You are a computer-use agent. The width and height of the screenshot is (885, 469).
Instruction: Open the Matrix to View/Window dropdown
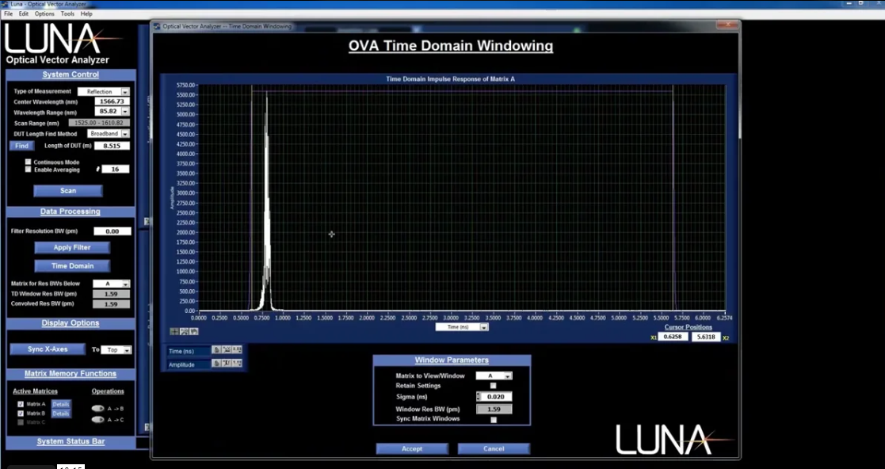pos(494,376)
